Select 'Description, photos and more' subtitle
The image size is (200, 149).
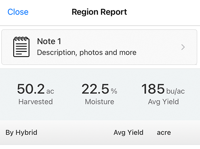click(x=86, y=52)
